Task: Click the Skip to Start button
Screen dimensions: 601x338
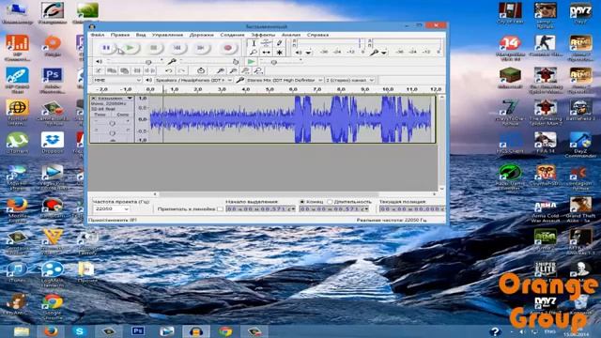Action: click(x=177, y=48)
